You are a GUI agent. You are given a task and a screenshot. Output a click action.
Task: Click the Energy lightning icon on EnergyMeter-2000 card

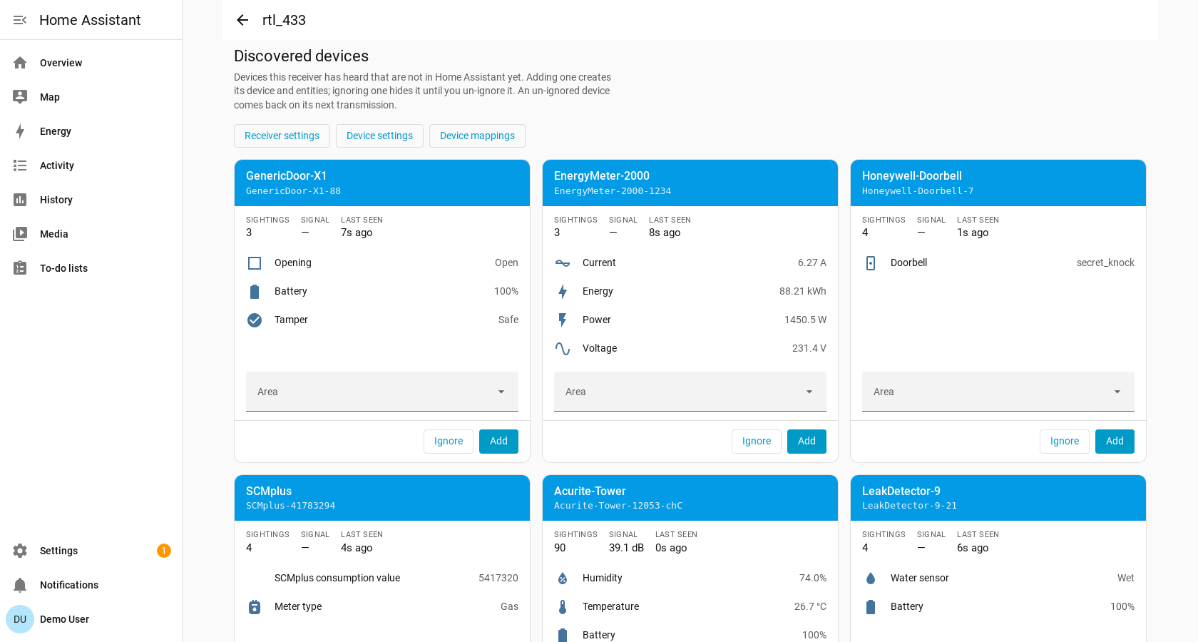pyautogui.click(x=563, y=292)
